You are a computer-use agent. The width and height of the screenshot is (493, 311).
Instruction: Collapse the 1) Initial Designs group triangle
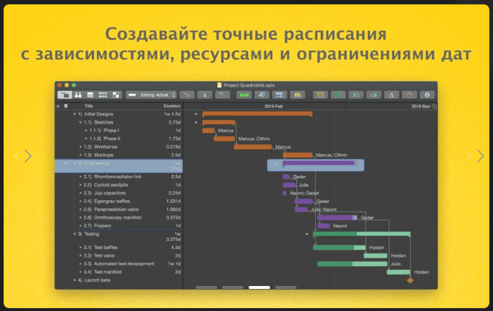[74, 115]
